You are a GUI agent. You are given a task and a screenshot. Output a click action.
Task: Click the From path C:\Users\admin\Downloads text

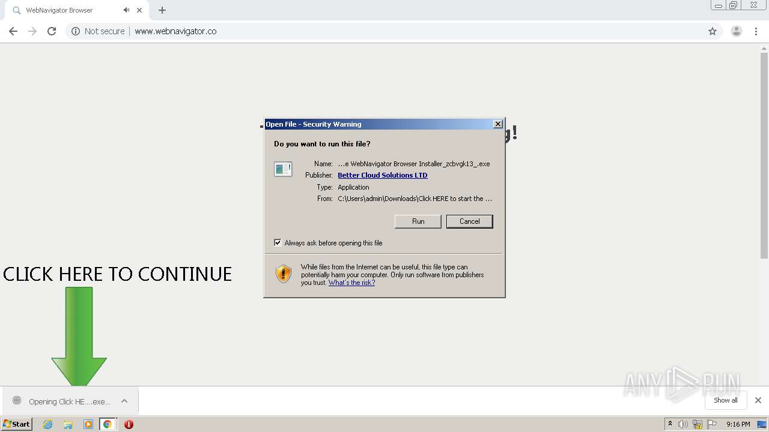click(415, 199)
